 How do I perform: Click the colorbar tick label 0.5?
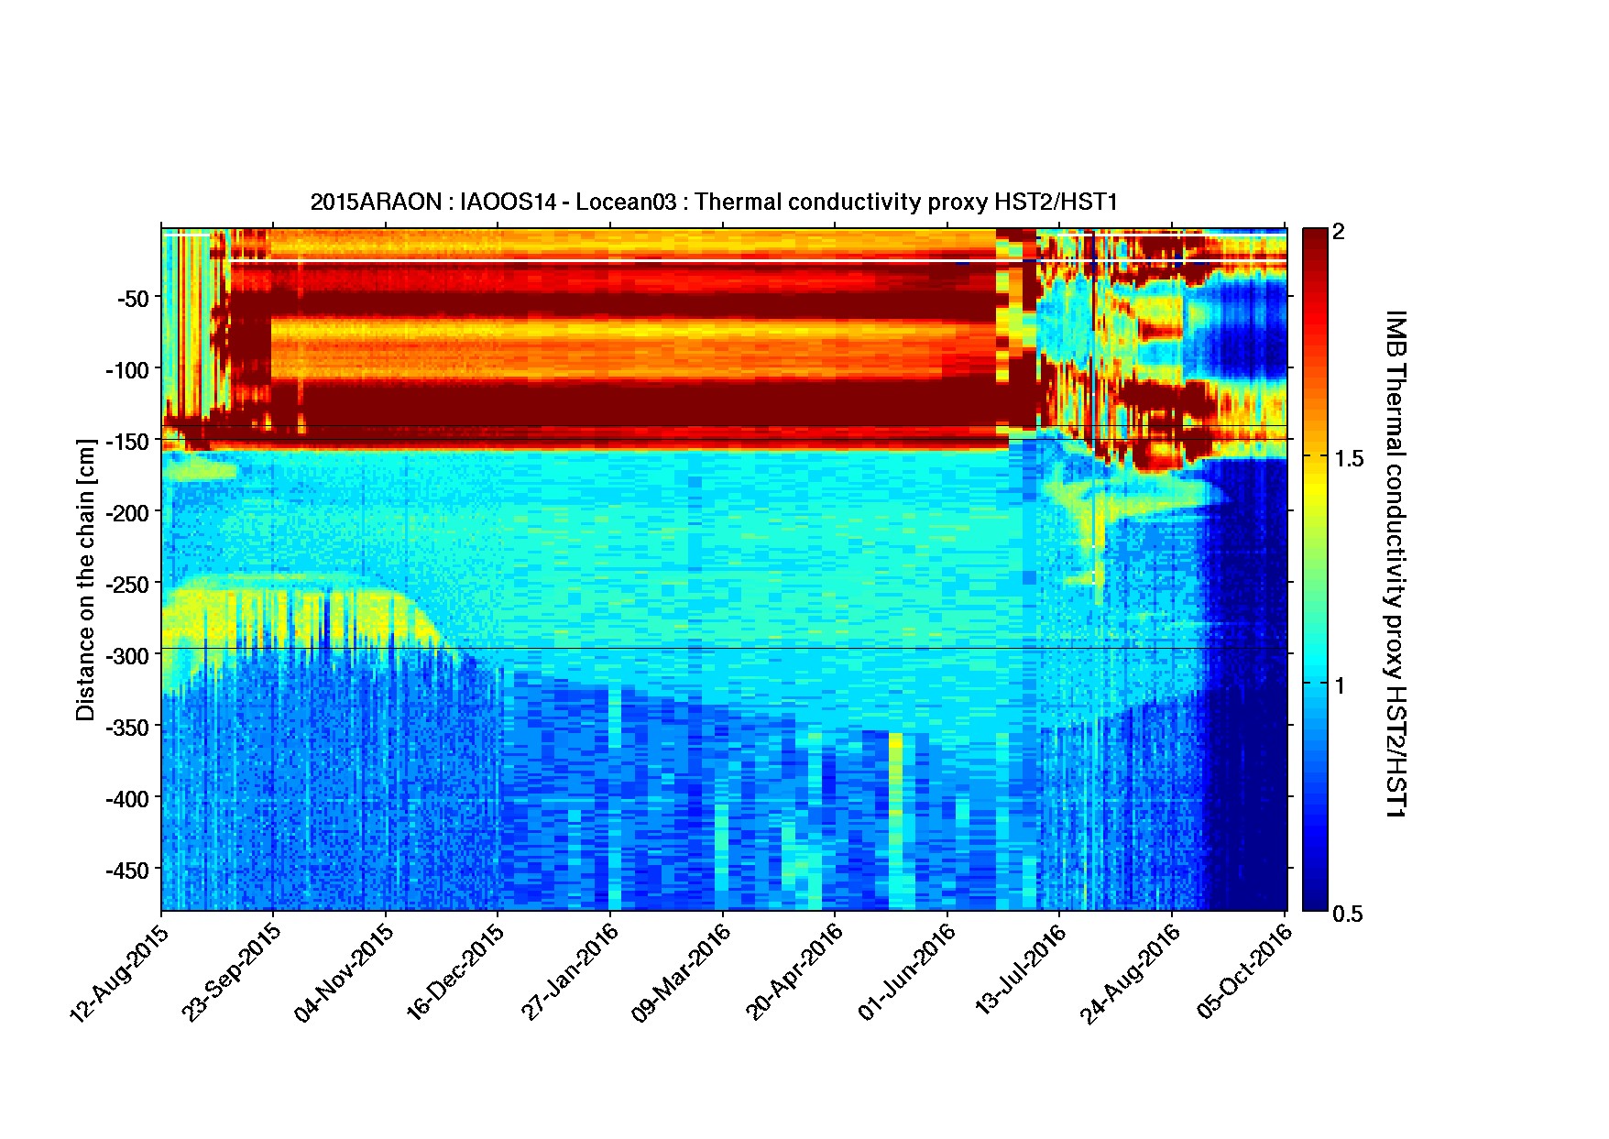pyautogui.click(x=1348, y=914)
